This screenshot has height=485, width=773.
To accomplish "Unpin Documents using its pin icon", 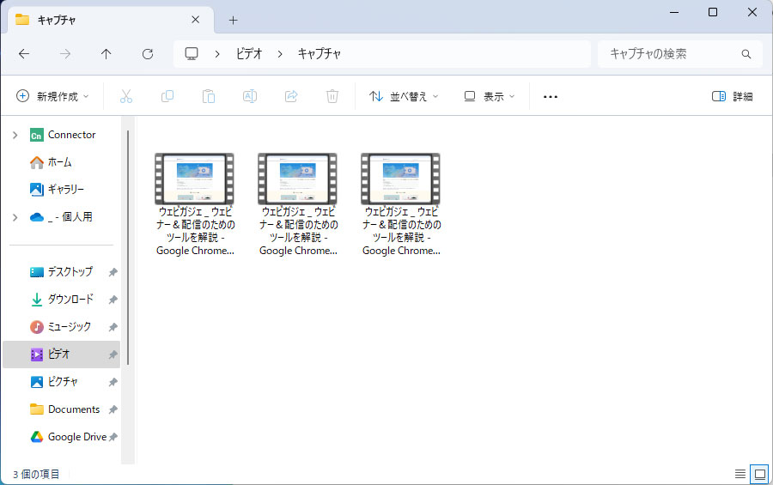I will pos(113,409).
